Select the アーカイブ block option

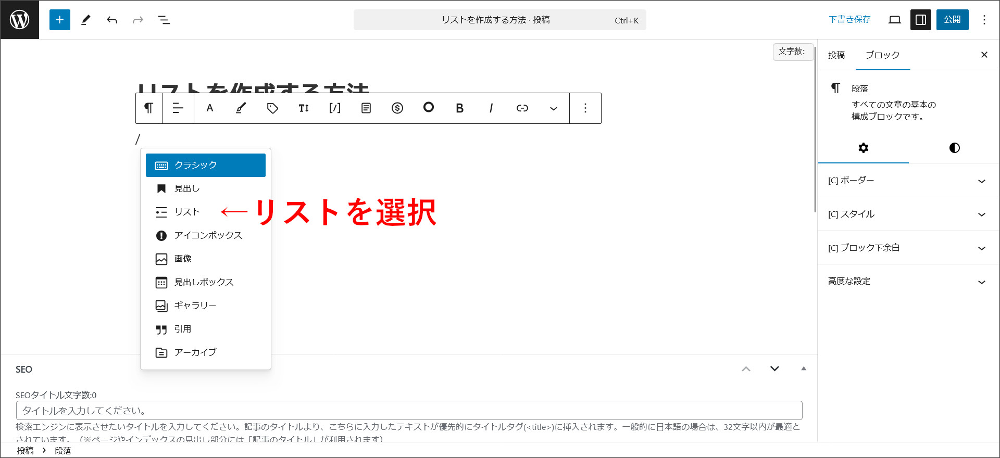coord(206,352)
